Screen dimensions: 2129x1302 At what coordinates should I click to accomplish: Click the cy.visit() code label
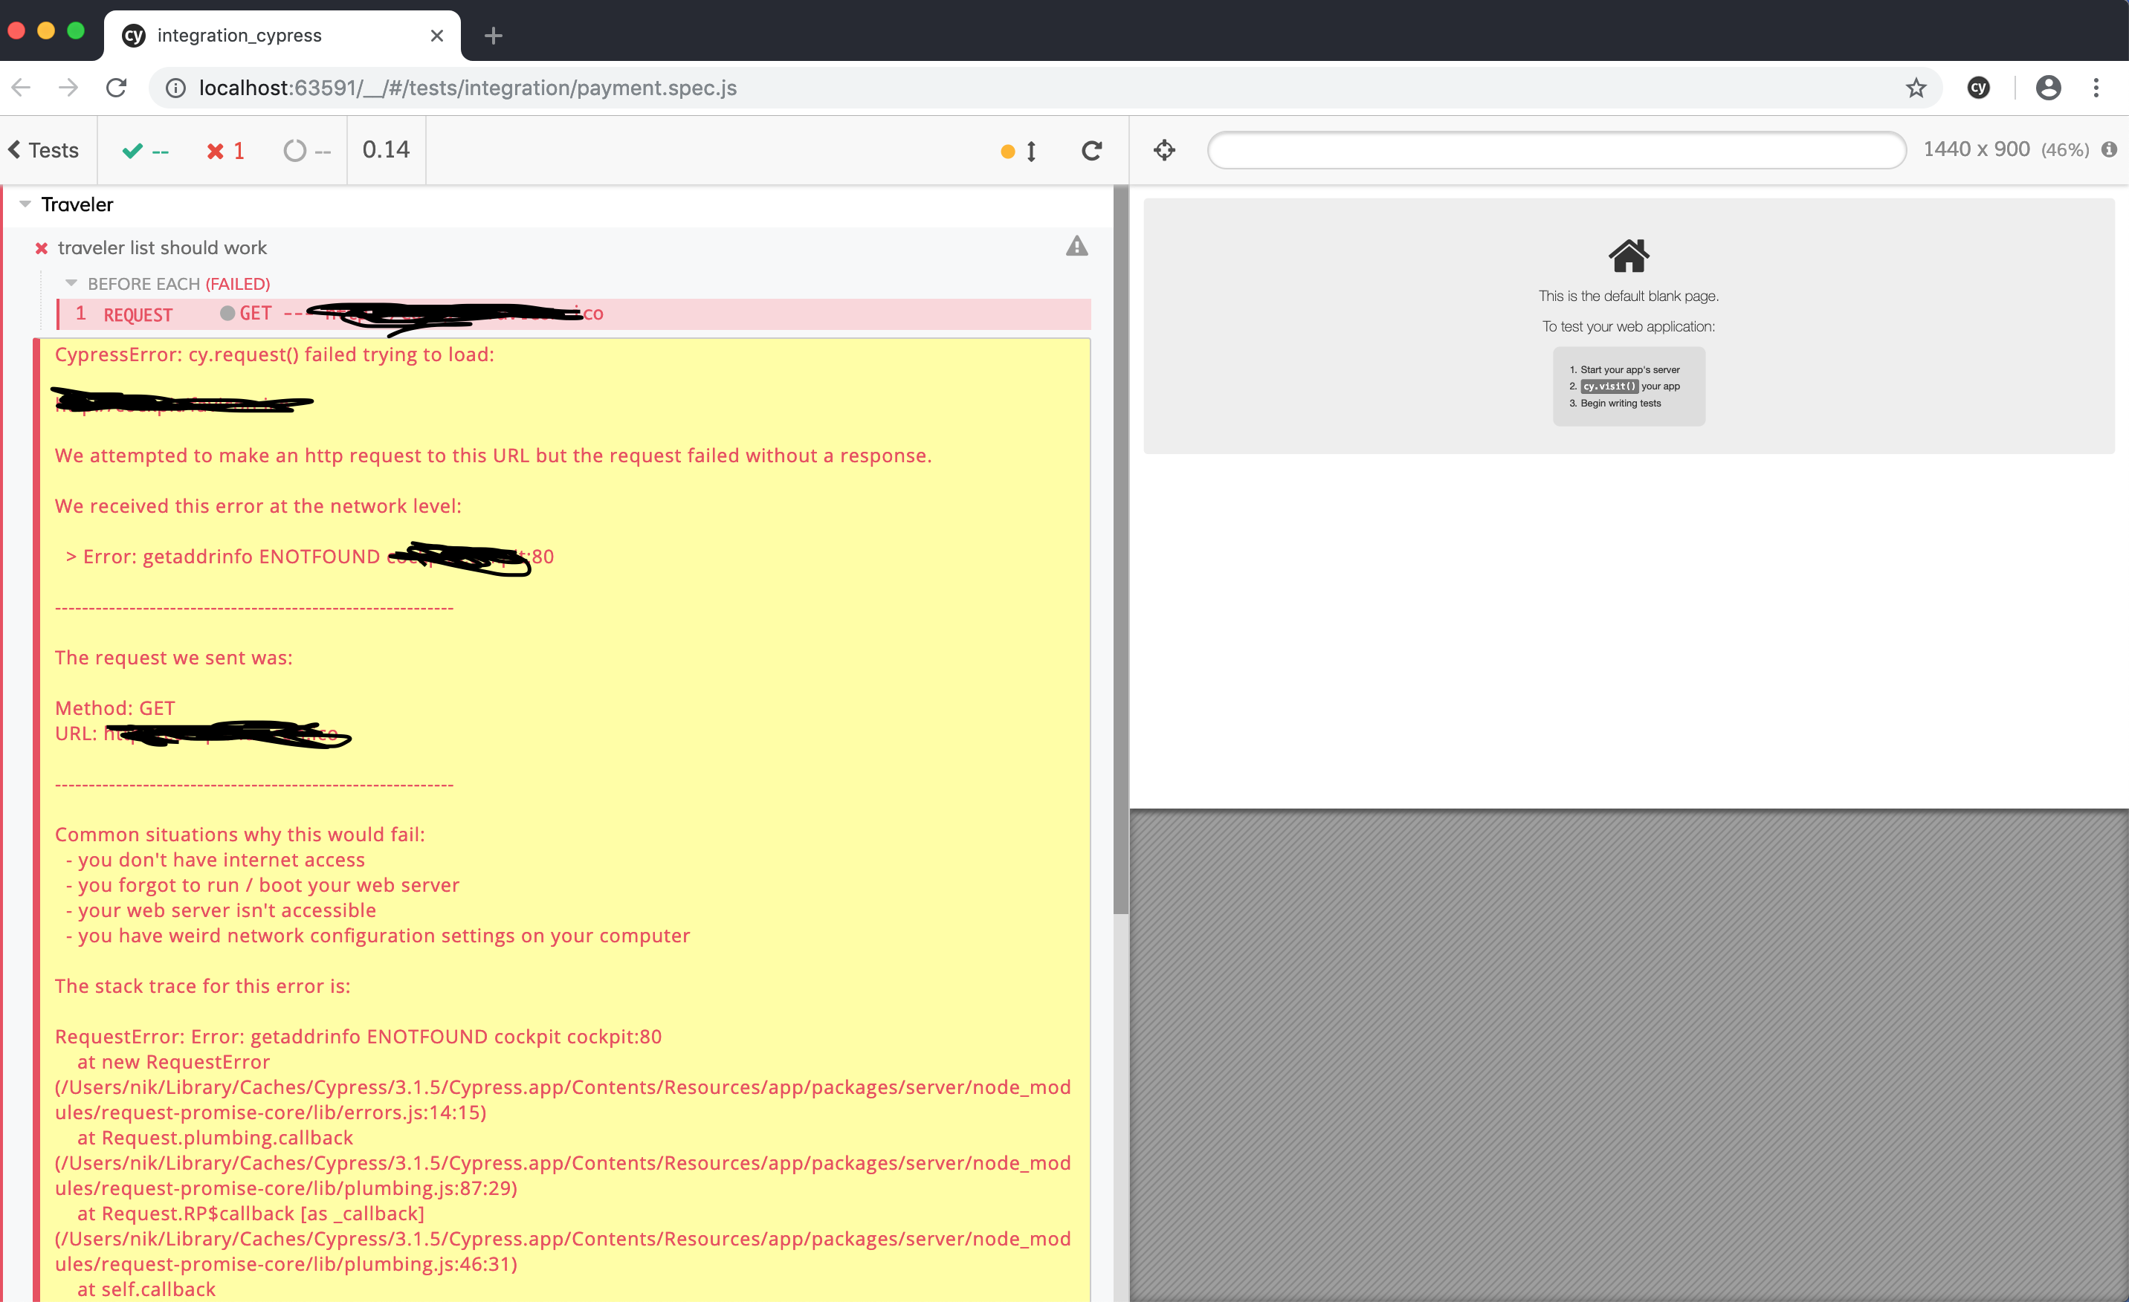(x=1609, y=386)
